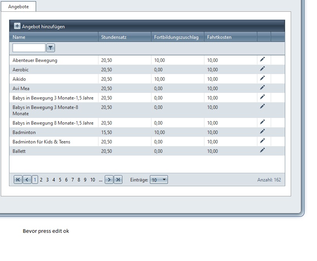Click Fortbildungszuschlag 10,00 in Abenteuer Bewegung row
This screenshot has height=261, width=317.
click(160, 60)
